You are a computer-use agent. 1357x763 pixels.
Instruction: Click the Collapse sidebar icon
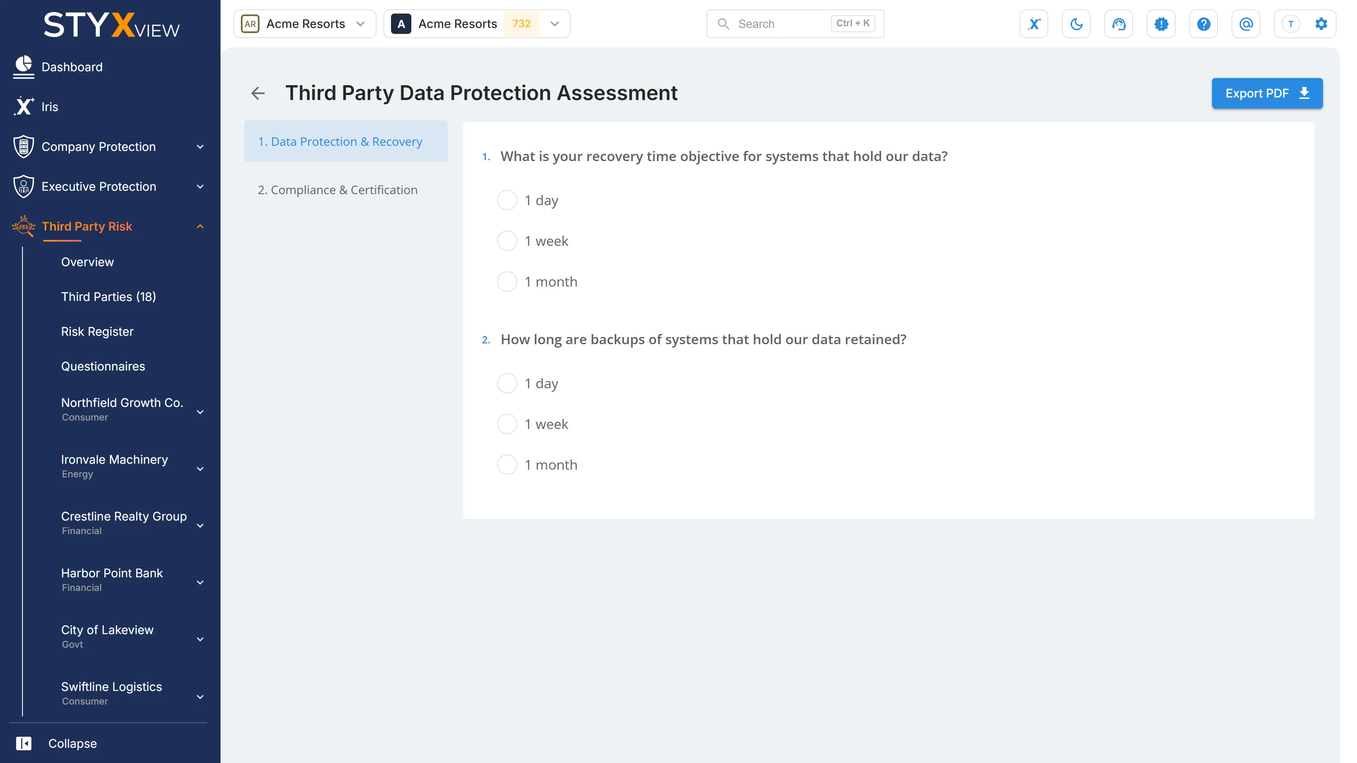point(23,743)
